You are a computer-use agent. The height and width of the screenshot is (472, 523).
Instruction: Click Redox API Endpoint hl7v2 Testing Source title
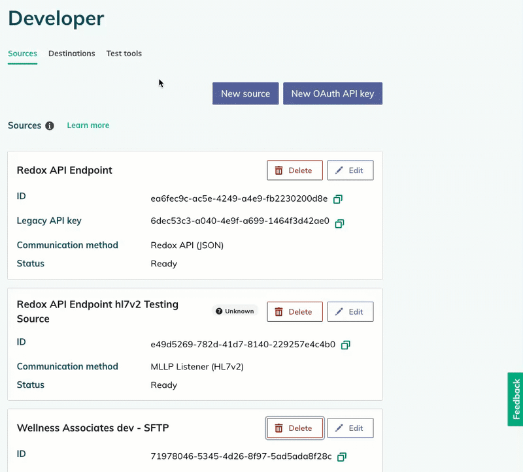[97, 311]
